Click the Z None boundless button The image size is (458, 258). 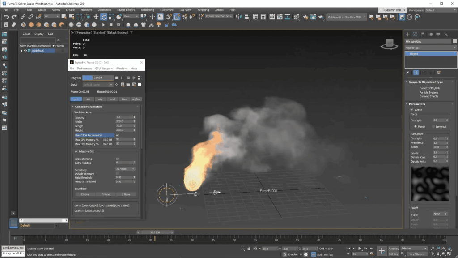coord(126,194)
